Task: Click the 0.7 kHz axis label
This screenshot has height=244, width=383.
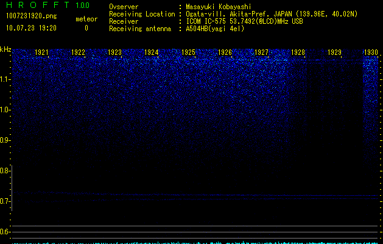Action: [4, 201]
